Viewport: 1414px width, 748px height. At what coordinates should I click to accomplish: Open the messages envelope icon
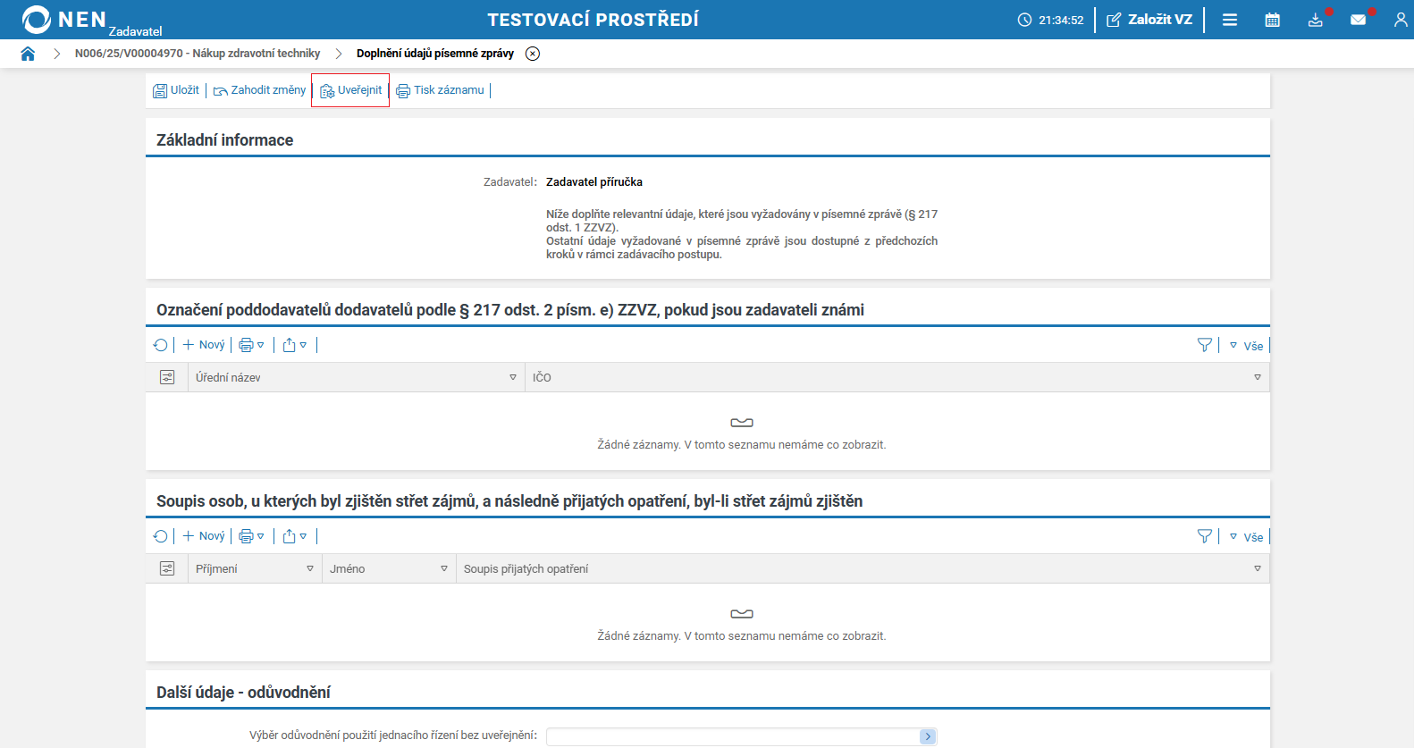coord(1358,20)
